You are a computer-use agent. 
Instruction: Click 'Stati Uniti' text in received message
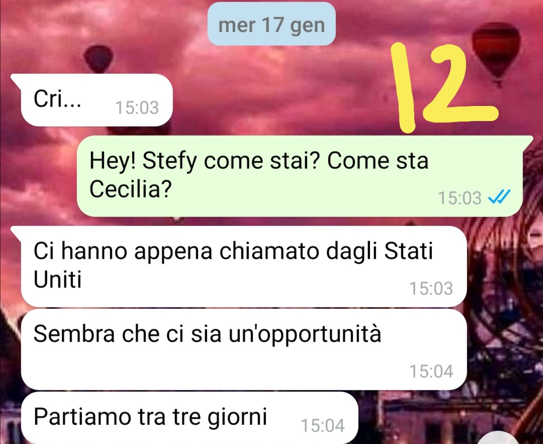pos(233,265)
